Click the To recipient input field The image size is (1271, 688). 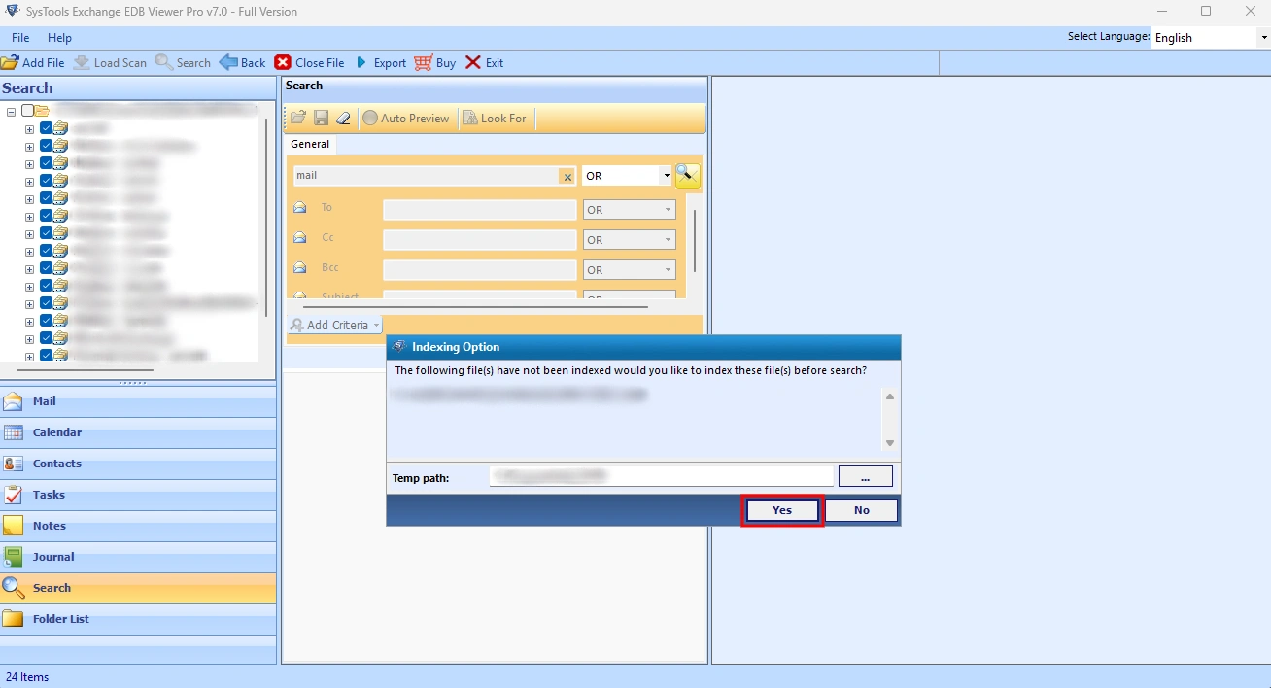tap(480, 210)
